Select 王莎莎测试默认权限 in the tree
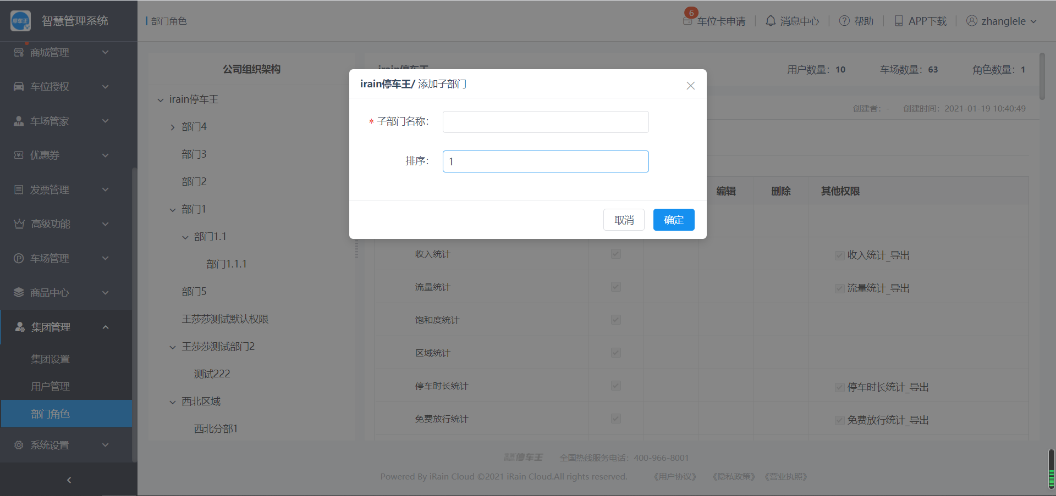The width and height of the screenshot is (1056, 496). (x=225, y=319)
